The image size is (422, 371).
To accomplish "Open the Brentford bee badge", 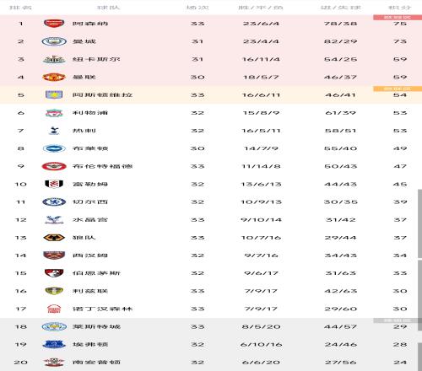I will [x=54, y=166].
